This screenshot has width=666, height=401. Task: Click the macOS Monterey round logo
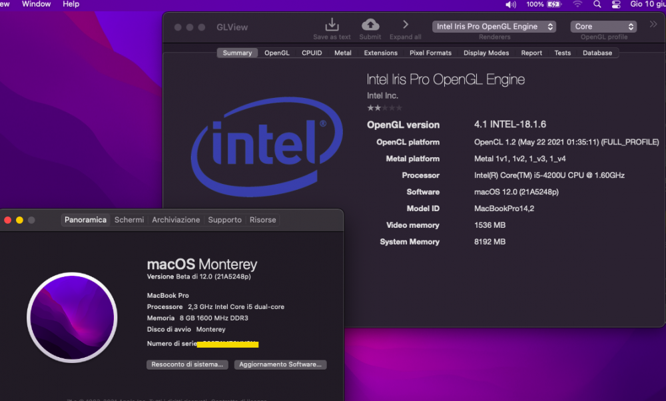72,318
